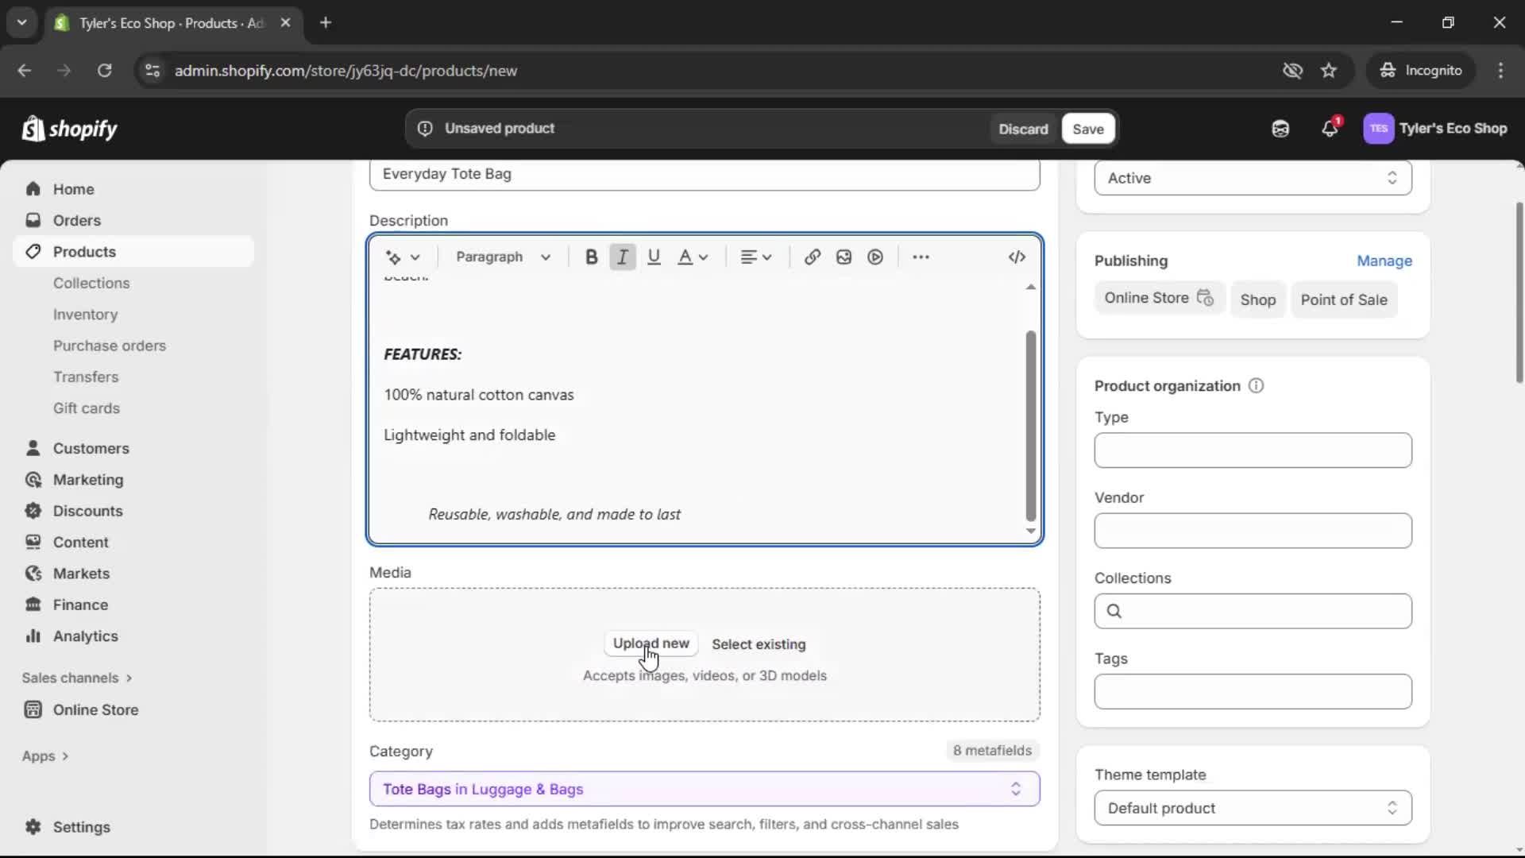Insert a link in the description editor

tap(811, 257)
